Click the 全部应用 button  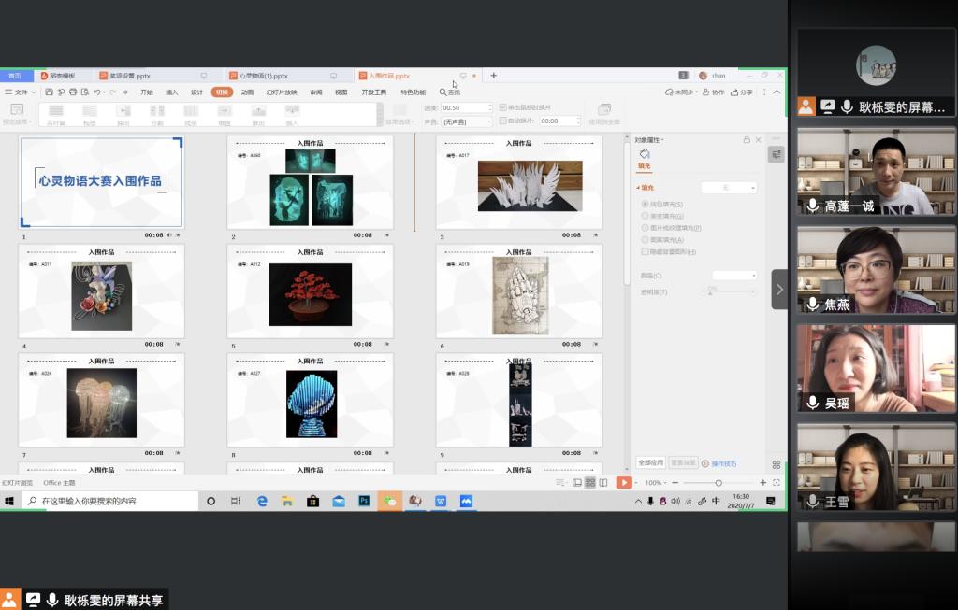[650, 462]
